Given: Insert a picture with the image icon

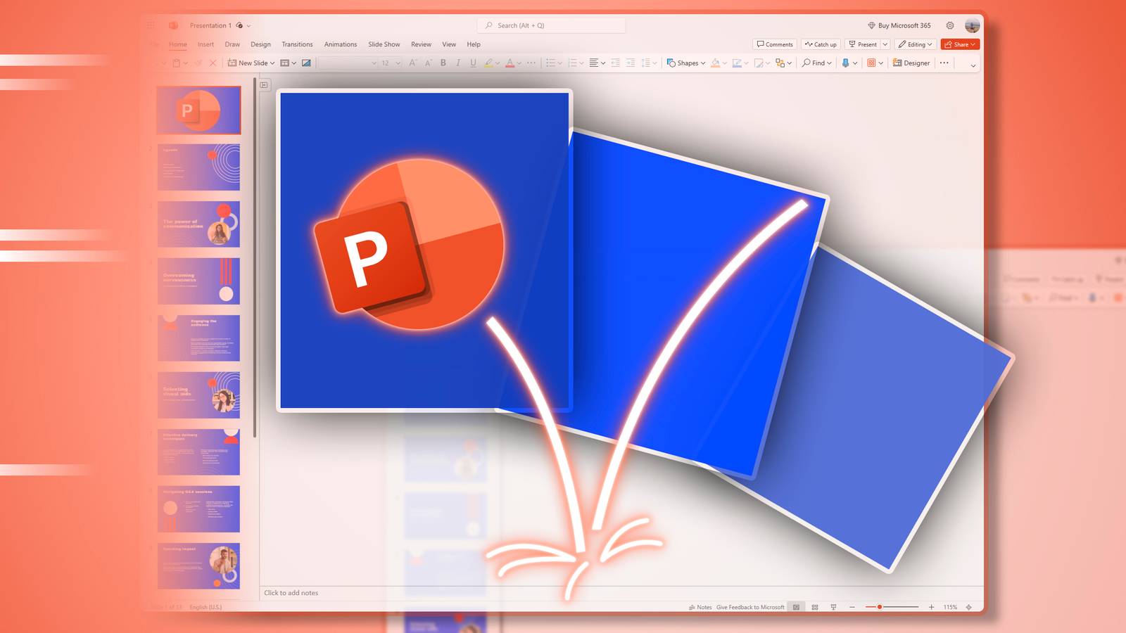Looking at the screenshot, I should coord(306,63).
